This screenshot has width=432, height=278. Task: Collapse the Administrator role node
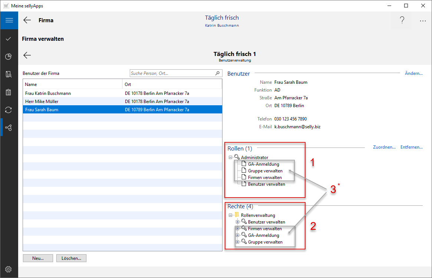(231, 158)
